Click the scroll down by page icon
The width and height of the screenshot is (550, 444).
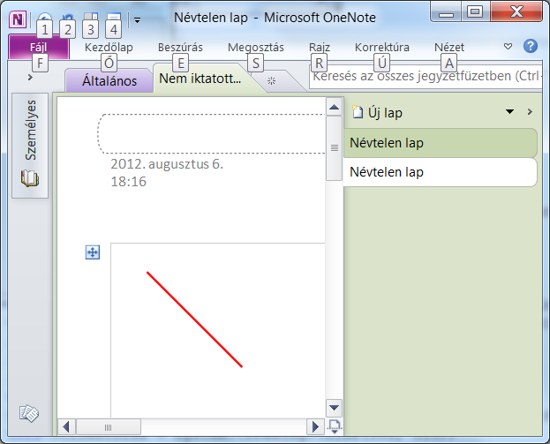point(335,427)
